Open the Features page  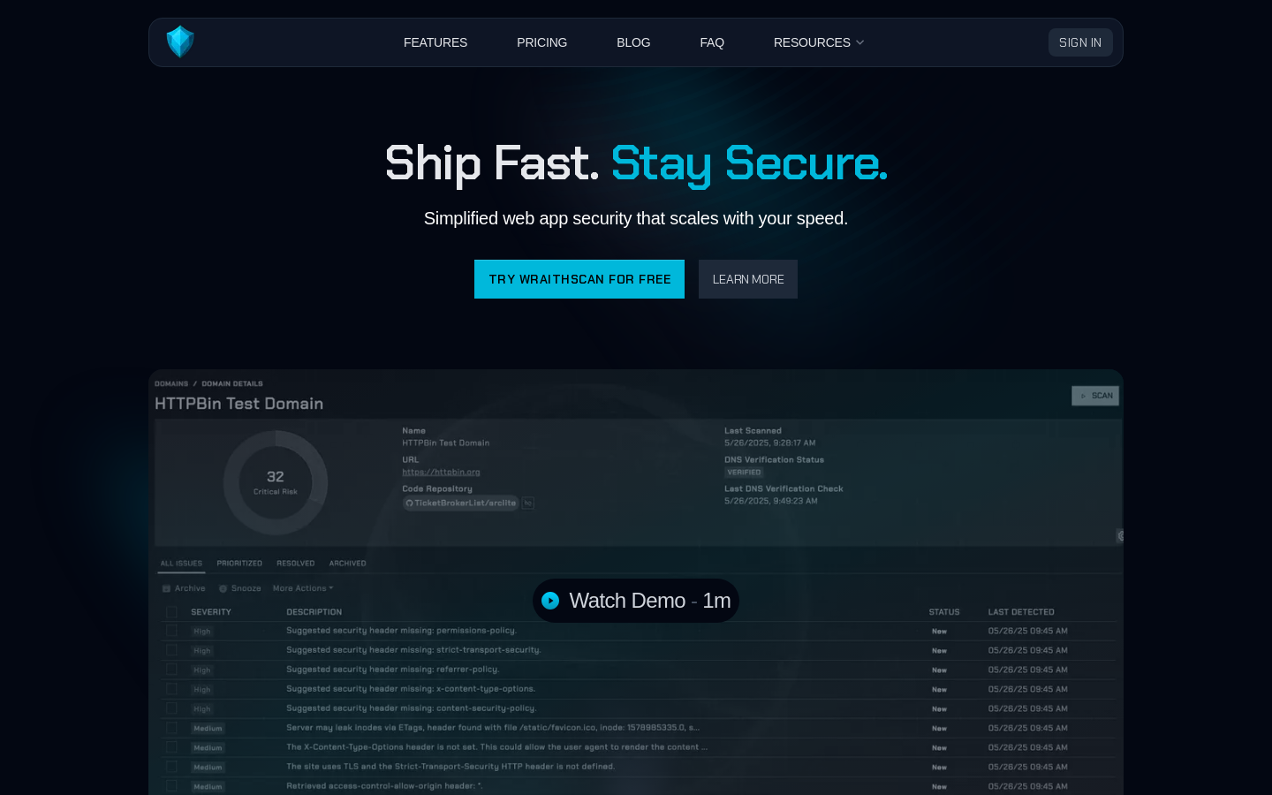pos(435,42)
